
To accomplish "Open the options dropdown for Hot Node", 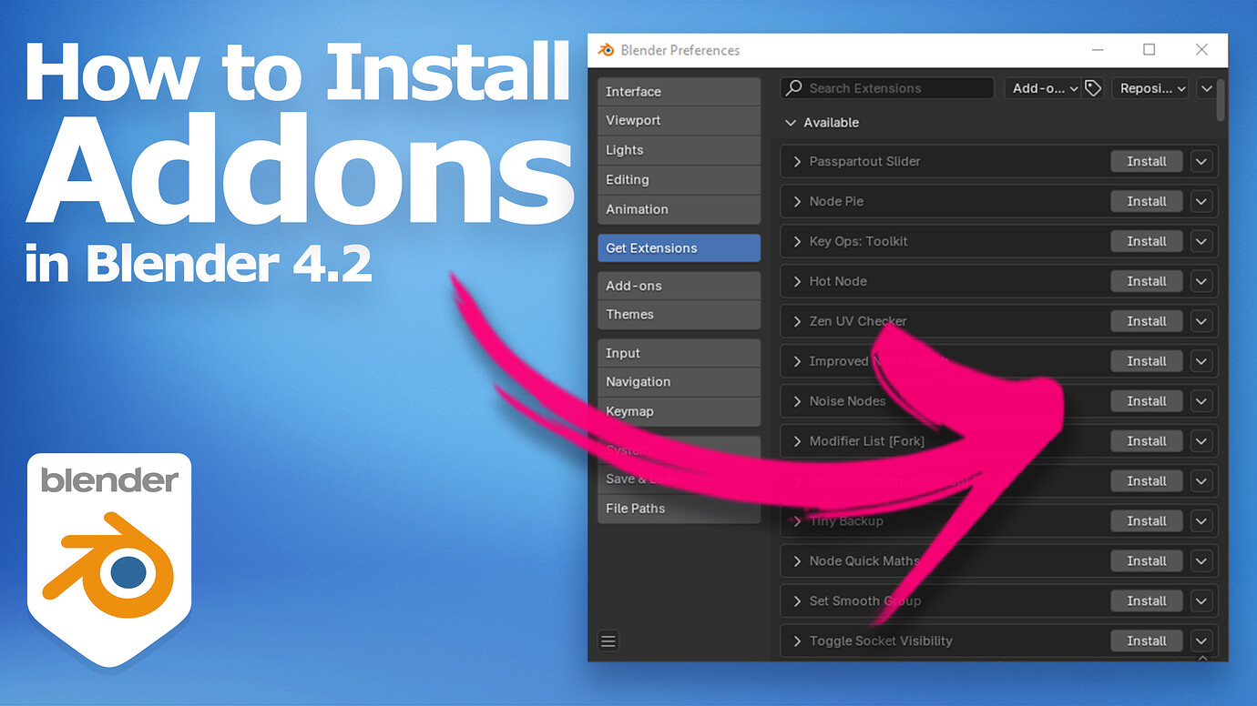I will [x=1201, y=282].
